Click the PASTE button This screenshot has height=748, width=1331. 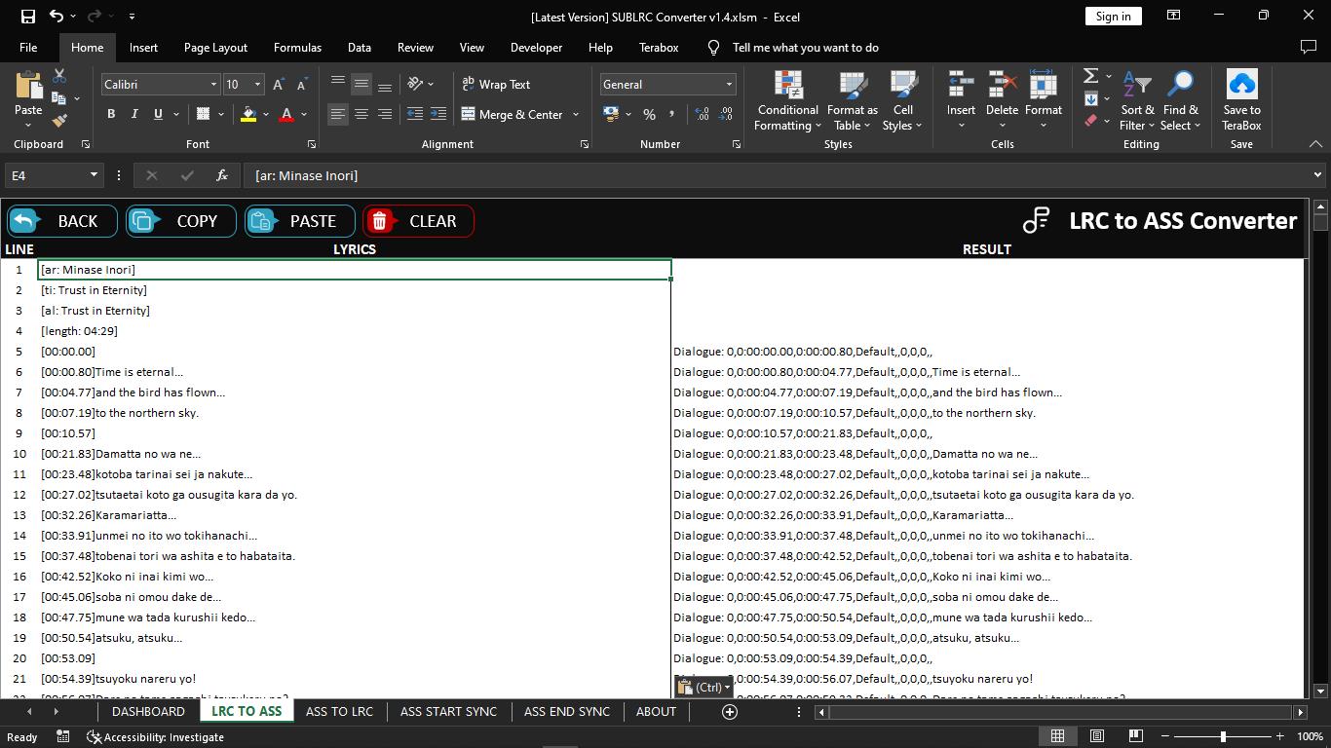[x=300, y=221]
